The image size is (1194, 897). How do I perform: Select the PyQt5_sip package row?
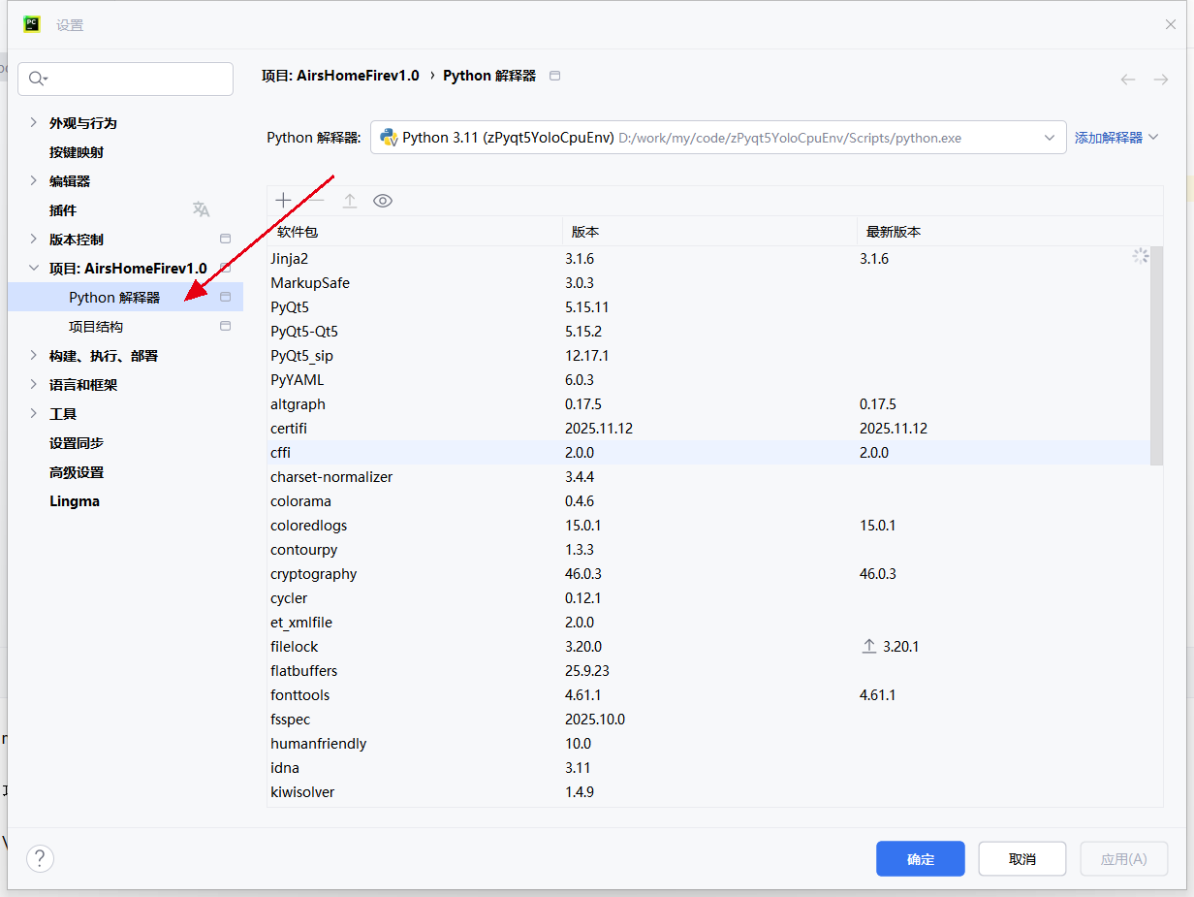click(x=708, y=356)
